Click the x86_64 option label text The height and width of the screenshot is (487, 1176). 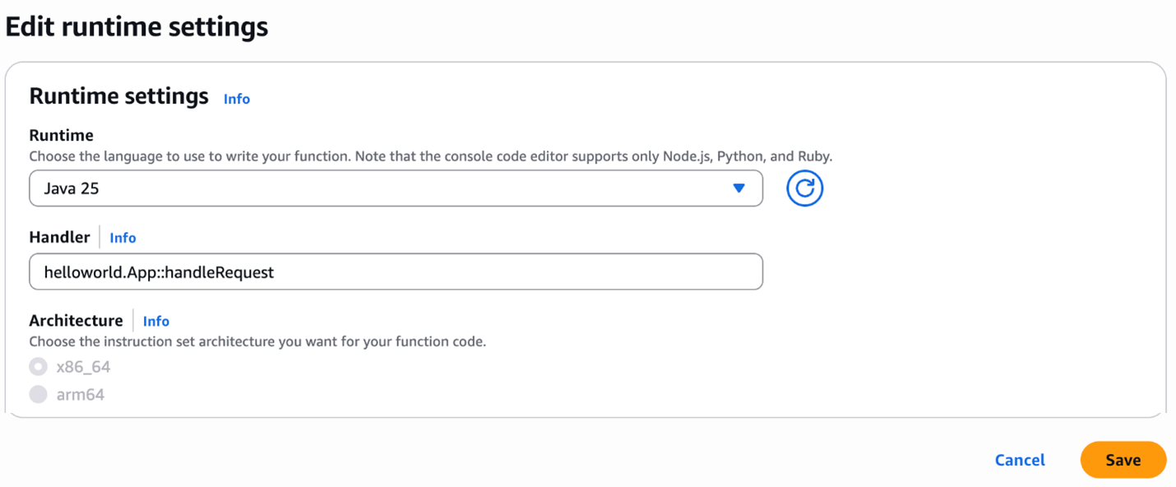coord(83,367)
